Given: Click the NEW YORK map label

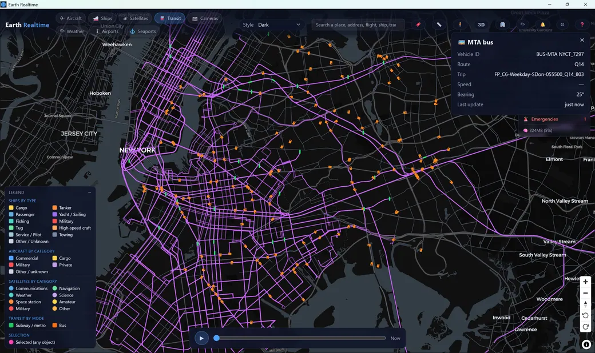Looking at the screenshot, I should 137,150.
